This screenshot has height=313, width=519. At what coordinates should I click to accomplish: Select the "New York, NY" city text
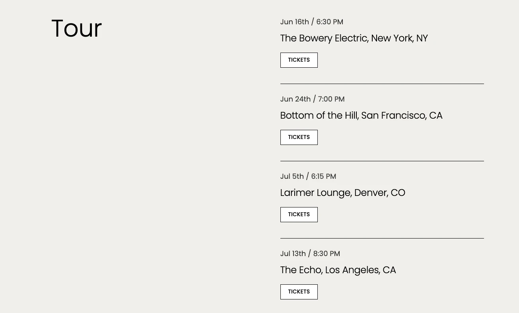(399, 38)
